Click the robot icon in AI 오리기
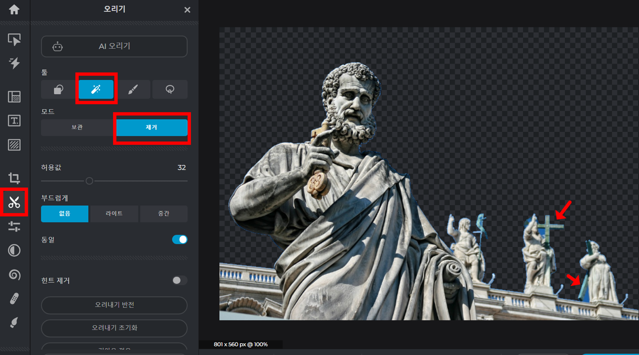The width and height of the screenshot is (639, 355). pyautogui.click(x=57, y=47)
